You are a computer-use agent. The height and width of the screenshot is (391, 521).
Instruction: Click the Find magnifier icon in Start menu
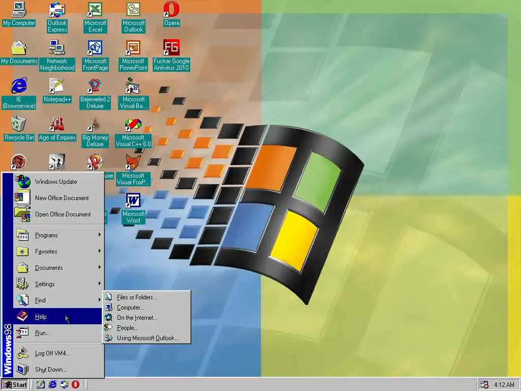[22, 300]
